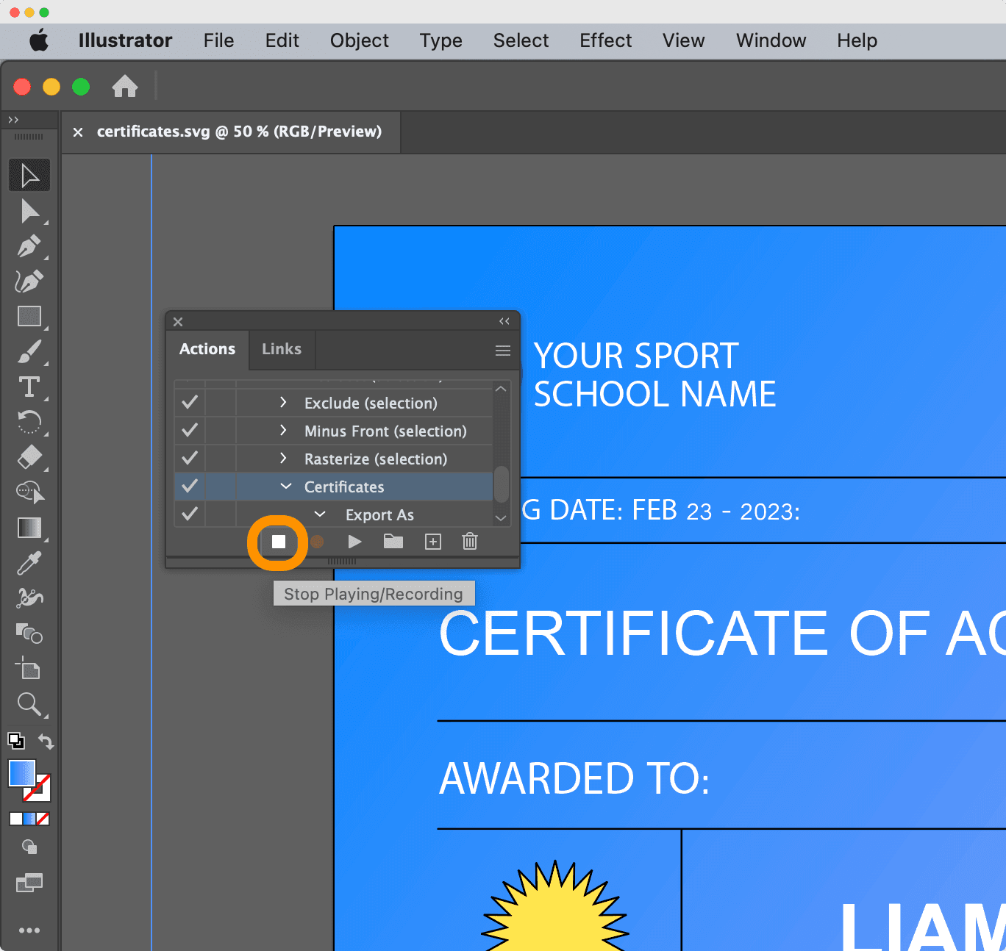1006x951 pixels.
Task: Open the Object menu
Action: click(x=360, y=41)
